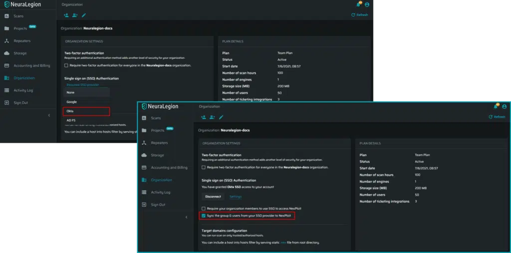Click the edit pencil icon in back window
The width and height of the screenshot is (511, 253).
(84, 15)
